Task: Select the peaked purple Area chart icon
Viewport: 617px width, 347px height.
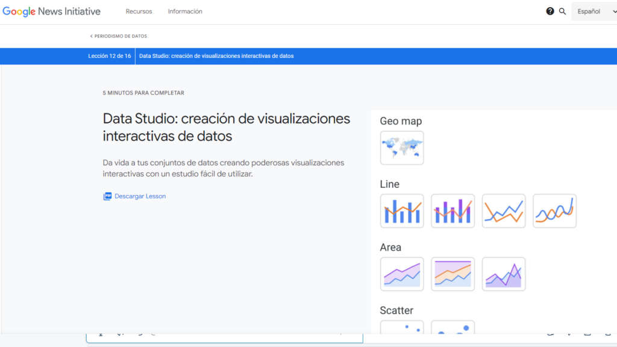Action: (503, 274)
